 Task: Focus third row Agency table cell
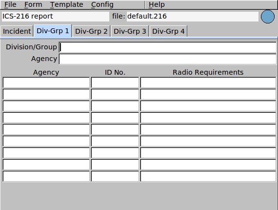pyautogui.click(x=46, y=106)
